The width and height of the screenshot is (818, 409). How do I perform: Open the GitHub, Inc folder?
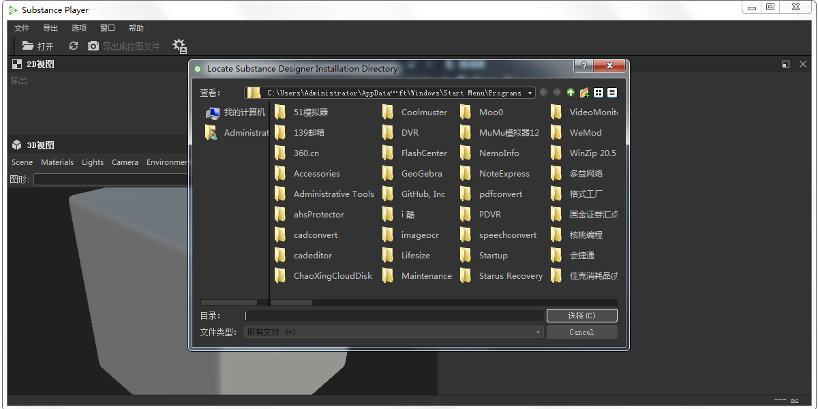point(414,194)
